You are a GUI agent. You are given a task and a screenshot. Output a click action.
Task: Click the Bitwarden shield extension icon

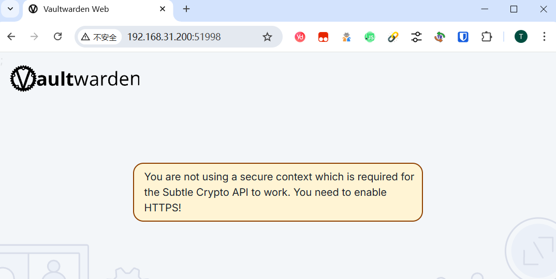(463, 37)
